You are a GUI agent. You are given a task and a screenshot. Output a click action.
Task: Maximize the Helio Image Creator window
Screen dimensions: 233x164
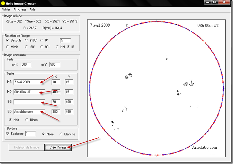[x=215, y=2]
